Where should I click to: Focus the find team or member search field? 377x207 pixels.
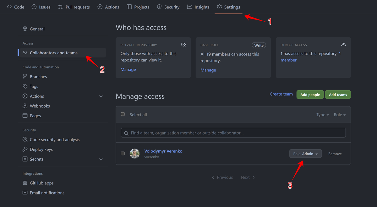point(233,133)
